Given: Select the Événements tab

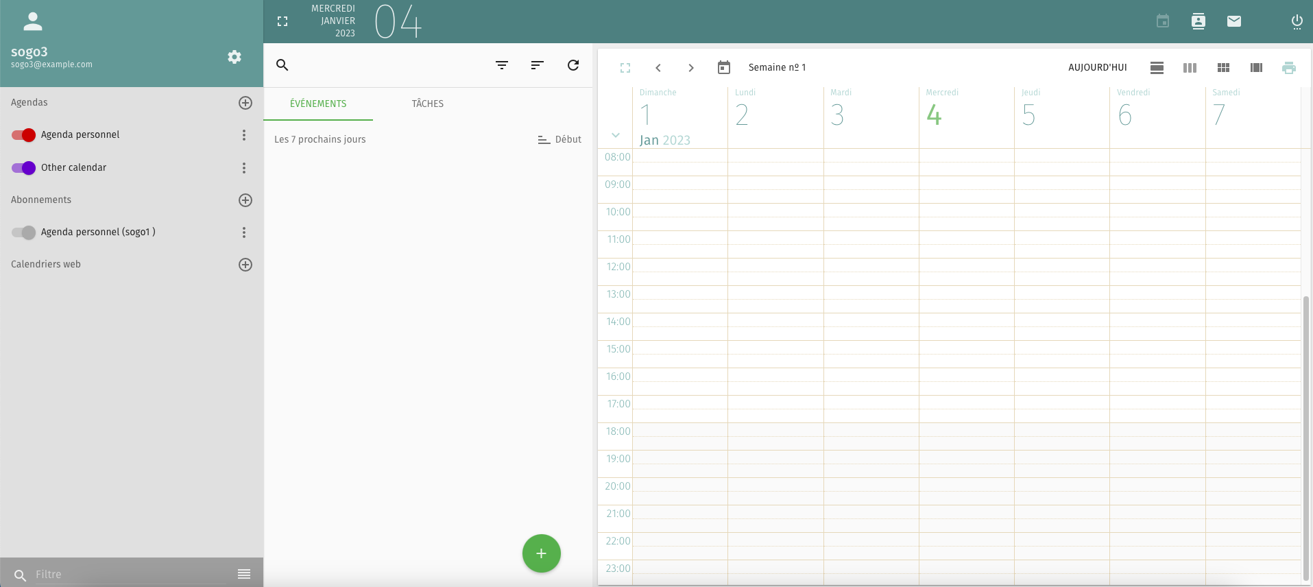Looking at the screenshot, I should pos(318,104).
